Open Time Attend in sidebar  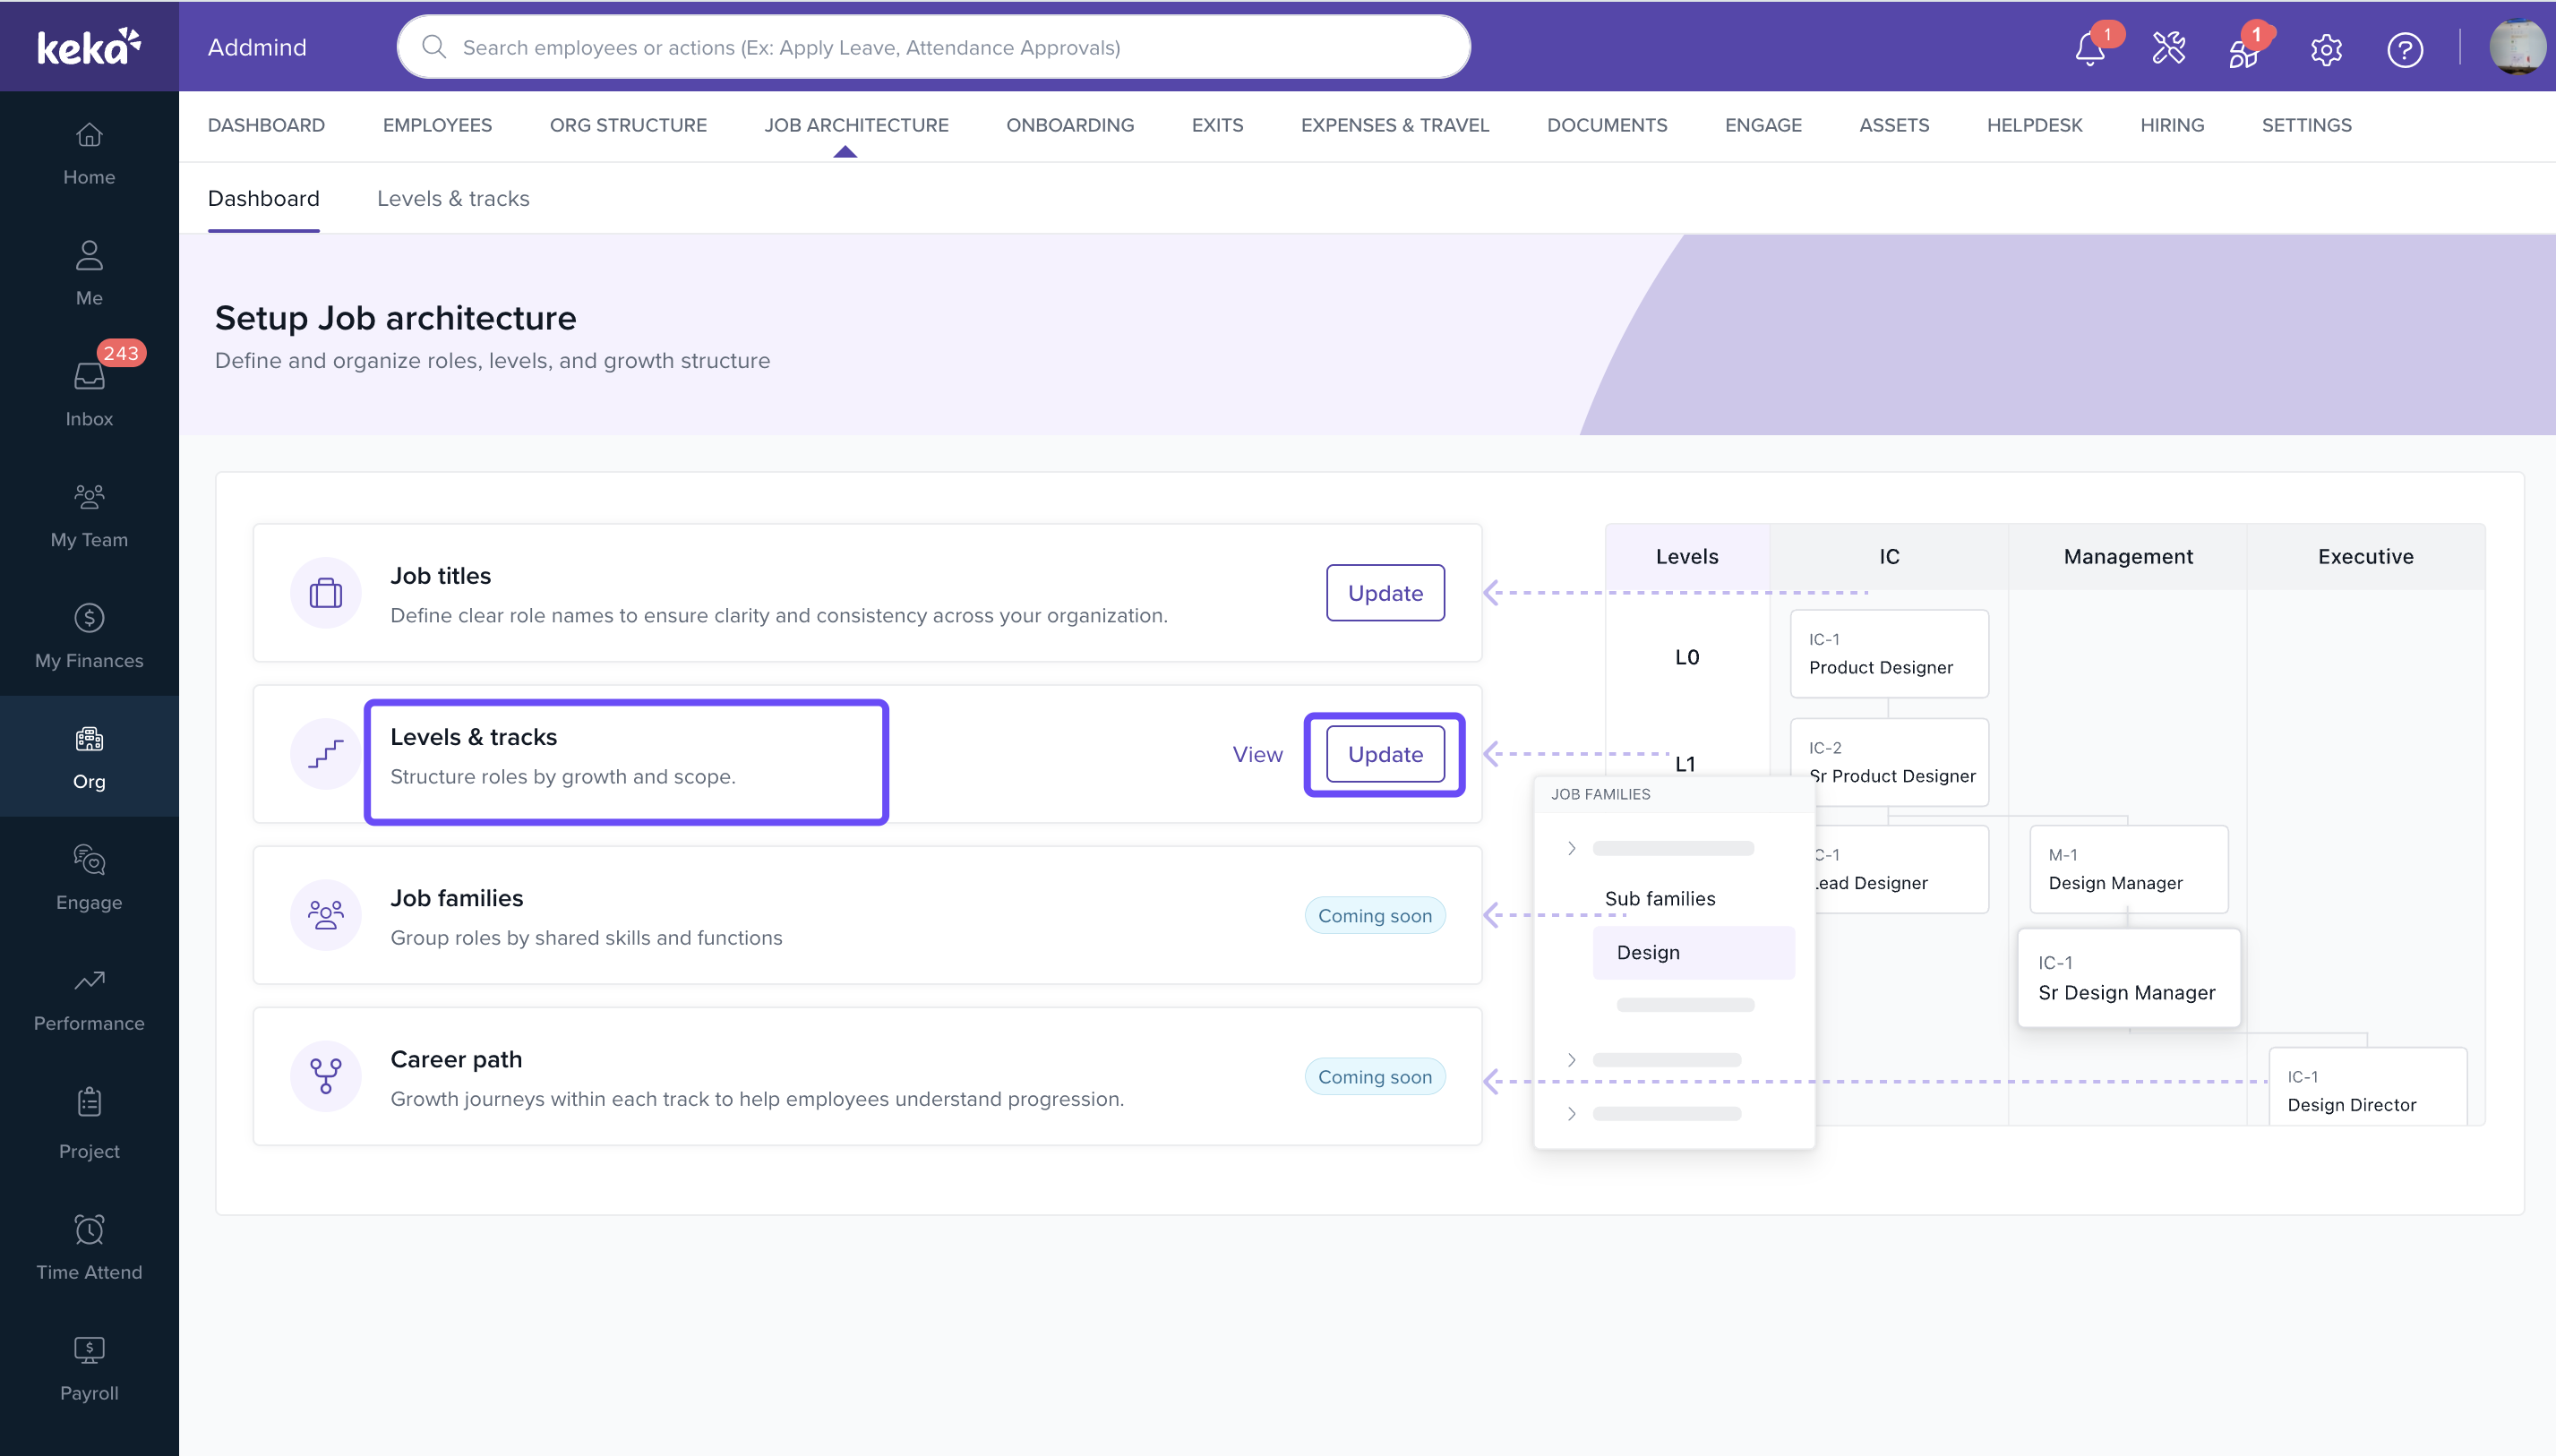[x=89, y=1247]
